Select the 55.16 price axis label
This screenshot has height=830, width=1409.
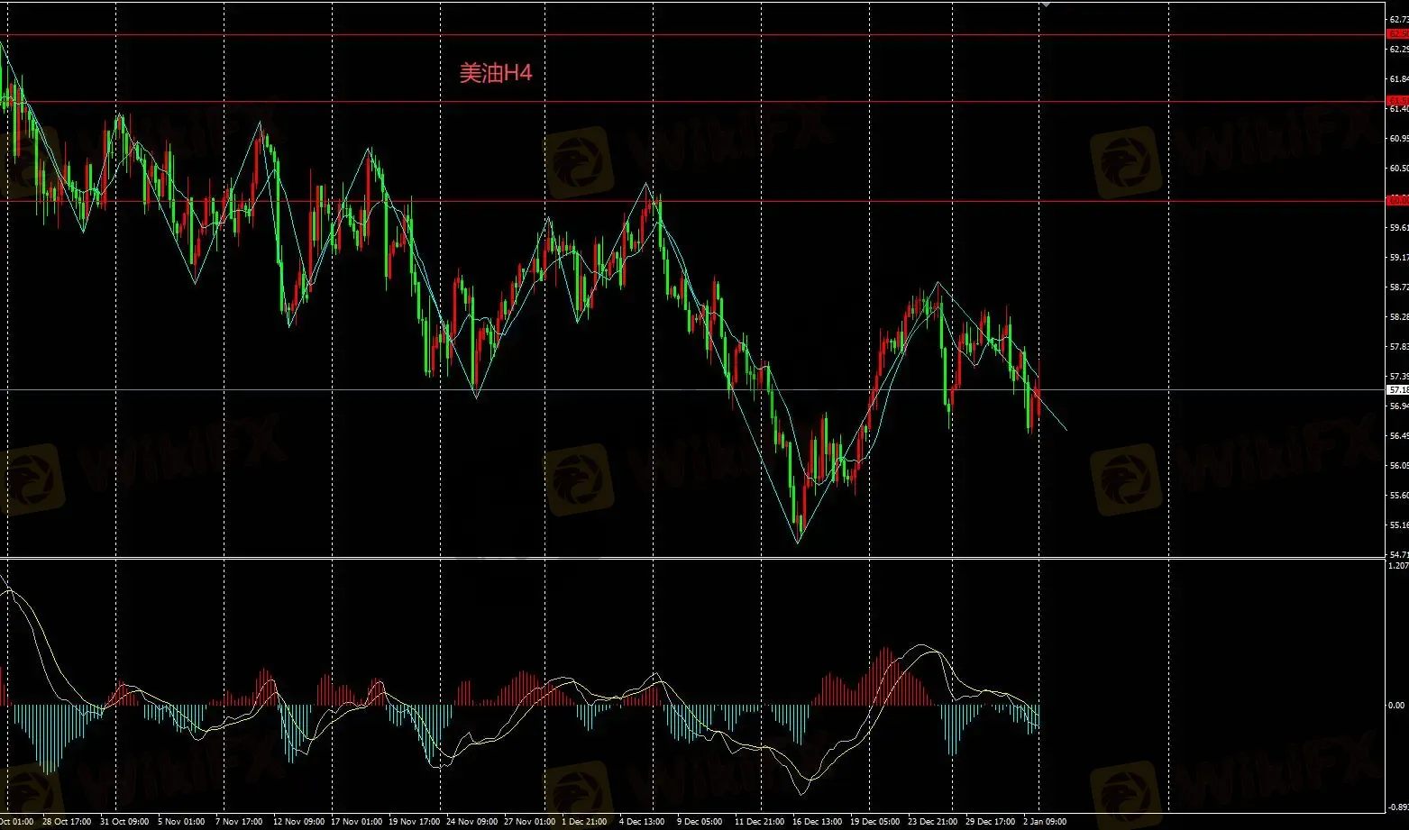pyautogui.click(x=1398, y=525)
